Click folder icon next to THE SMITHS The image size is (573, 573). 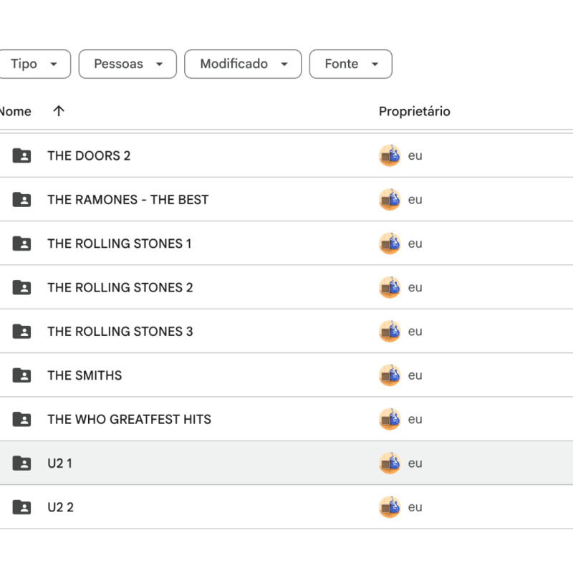point(22,375)
